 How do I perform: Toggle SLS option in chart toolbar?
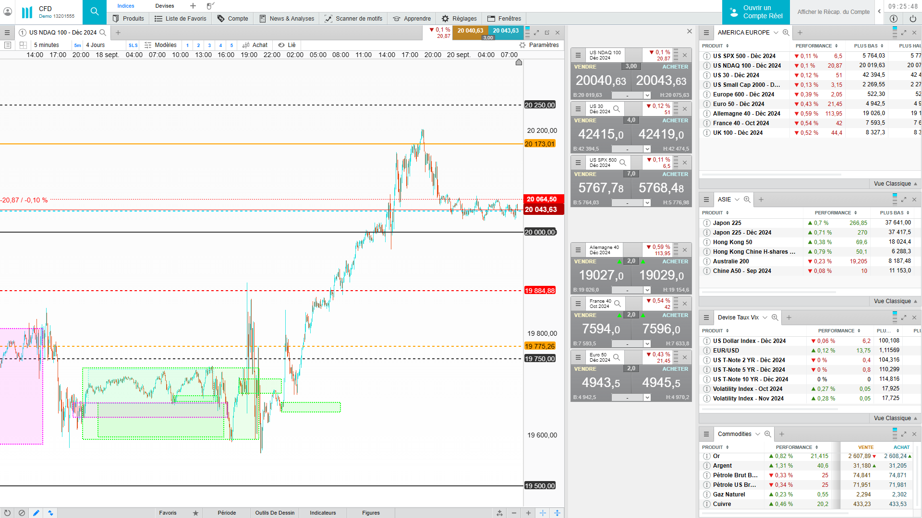pos(133,45)
